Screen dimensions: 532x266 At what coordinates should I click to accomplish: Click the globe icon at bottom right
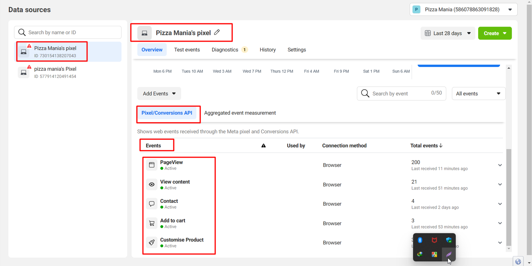coord(518,262)
